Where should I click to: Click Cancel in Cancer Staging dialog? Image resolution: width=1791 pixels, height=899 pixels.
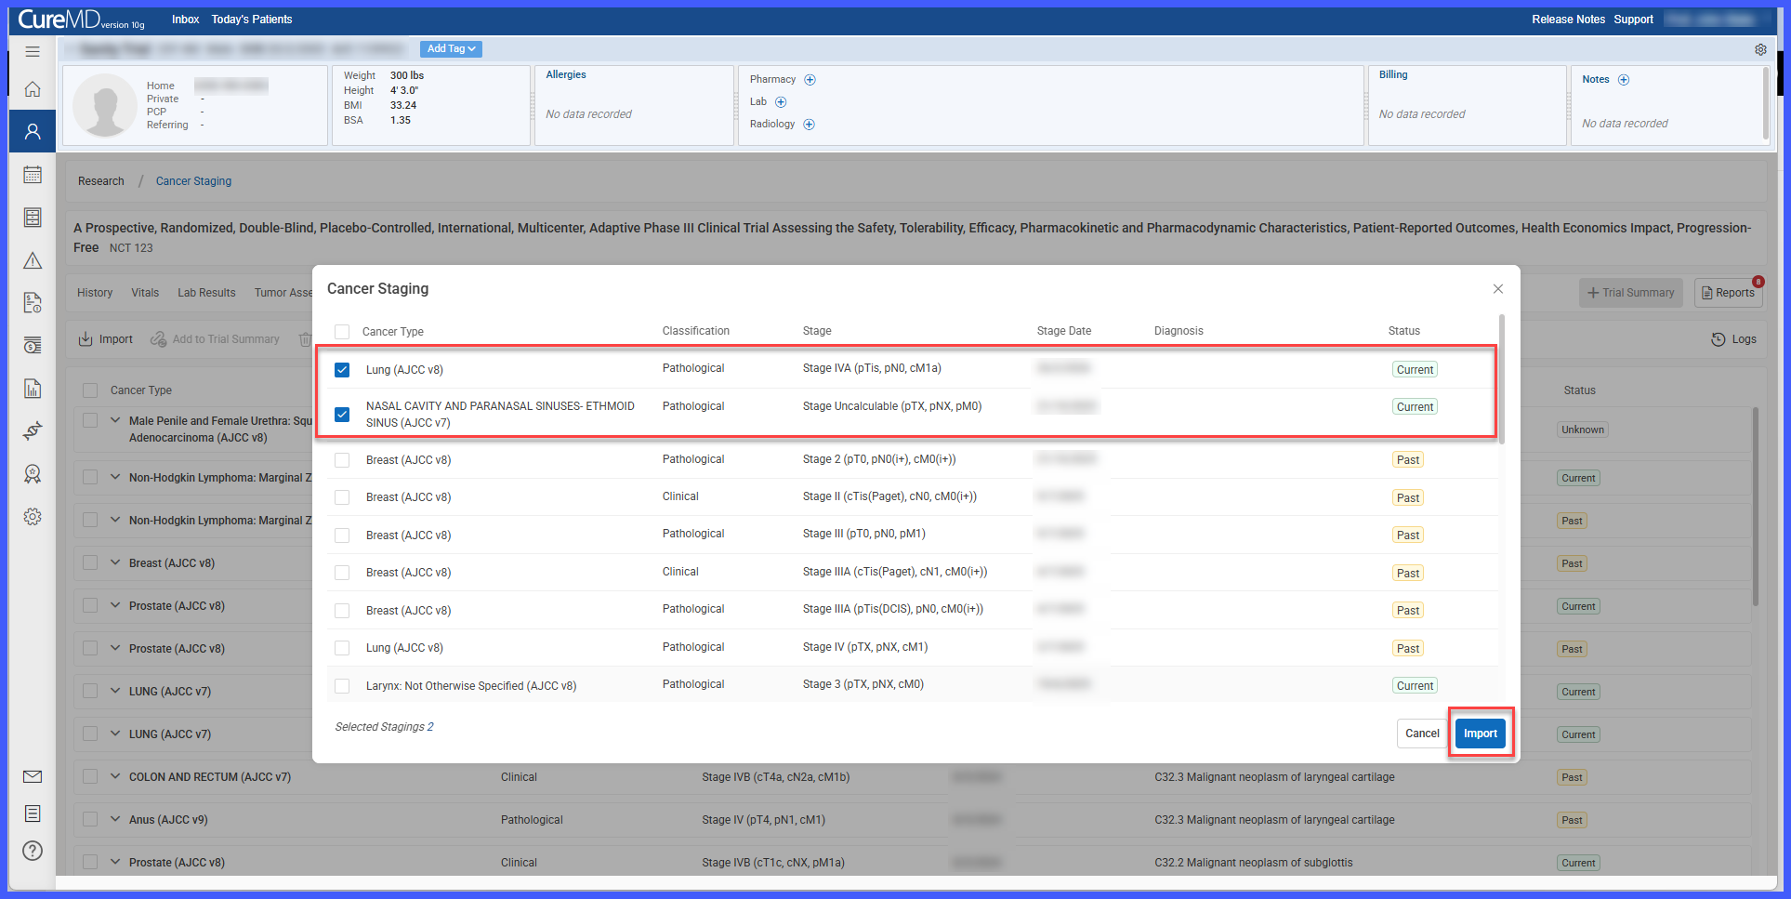(1422, 734)
